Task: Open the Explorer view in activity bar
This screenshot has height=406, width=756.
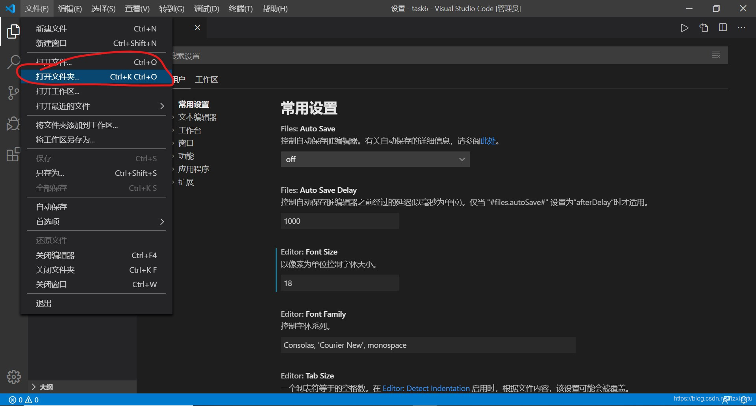Action: 13,31
